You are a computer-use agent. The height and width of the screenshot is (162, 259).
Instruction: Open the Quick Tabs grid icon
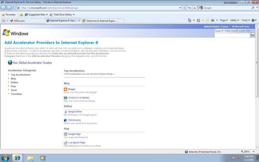pyautogui.click(x=4, y=21)
